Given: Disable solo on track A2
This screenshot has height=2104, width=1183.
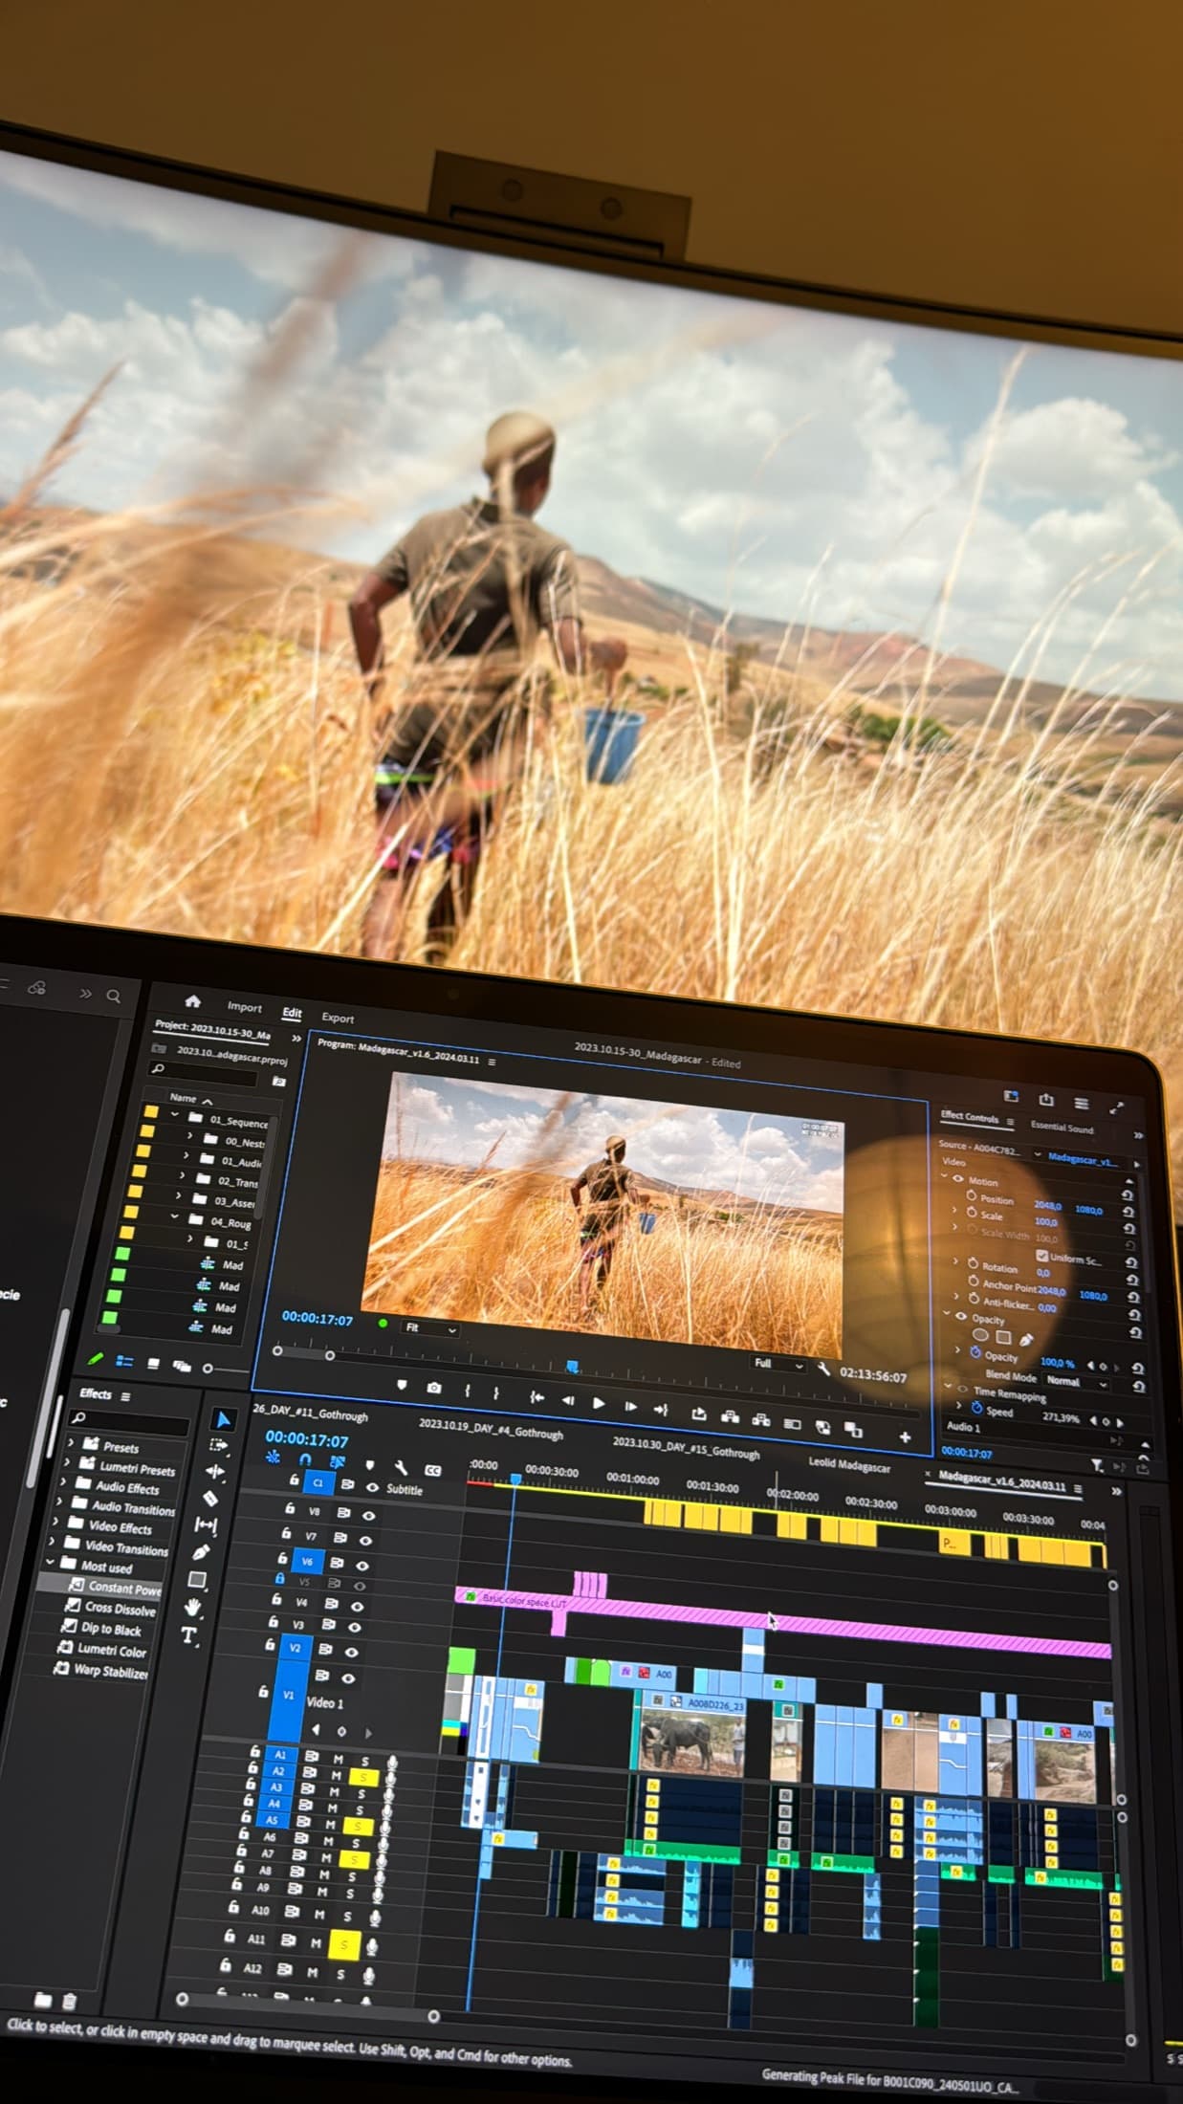Looking at the screenshot, I should 361,1777.
